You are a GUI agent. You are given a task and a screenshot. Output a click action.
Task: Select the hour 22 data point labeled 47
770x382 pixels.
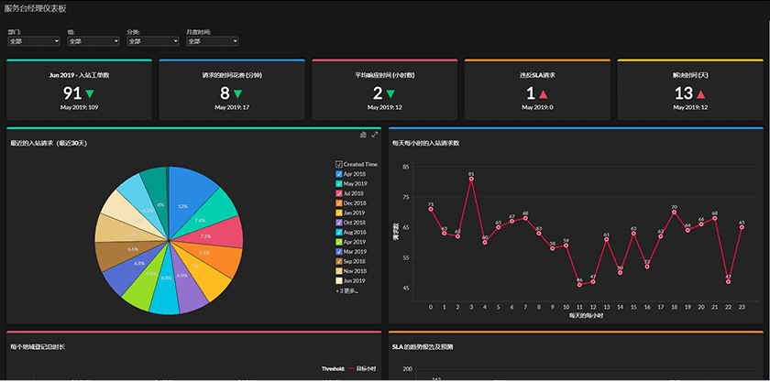pos(728,282)
